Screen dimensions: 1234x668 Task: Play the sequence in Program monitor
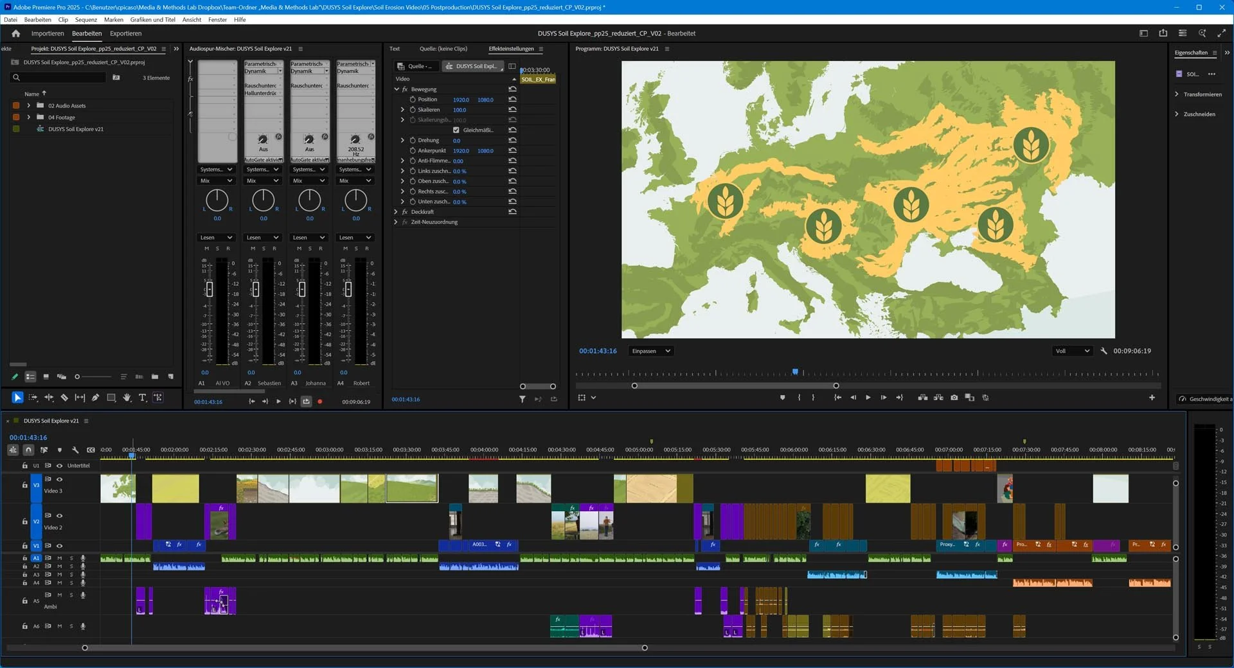868,398
